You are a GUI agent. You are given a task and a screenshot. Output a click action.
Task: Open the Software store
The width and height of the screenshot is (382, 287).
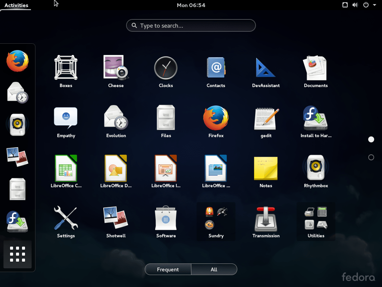click(166, 222)
